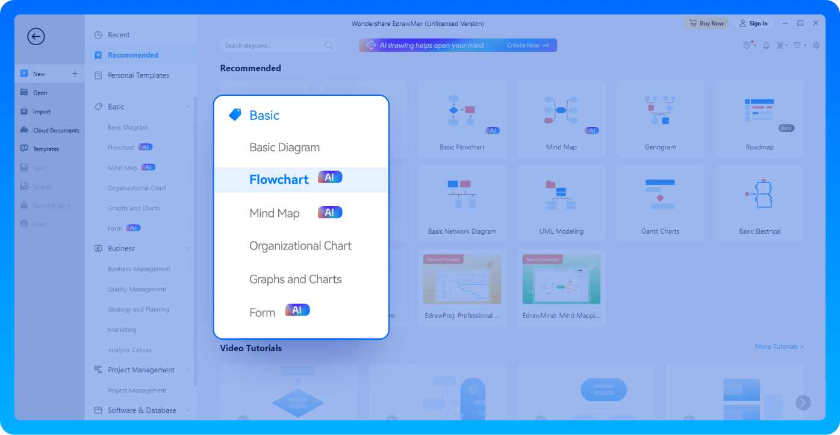Open the settings gear icon
The image size is (840, 435).
pos(816,45)
